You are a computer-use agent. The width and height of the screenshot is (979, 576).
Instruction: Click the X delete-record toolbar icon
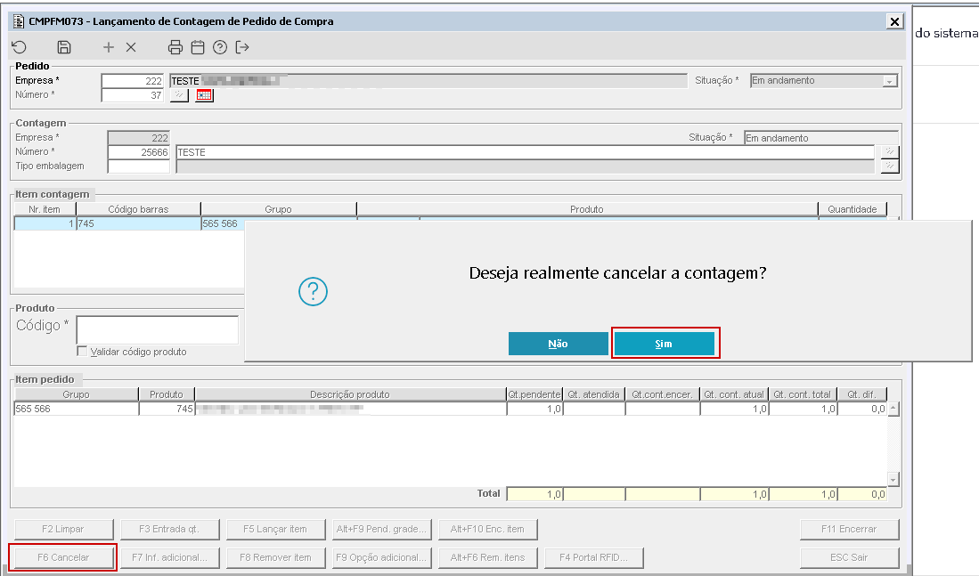(x=131, y=47)
